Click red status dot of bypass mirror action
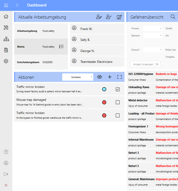This screenshot has width=178, height=191. coord(104,116)
